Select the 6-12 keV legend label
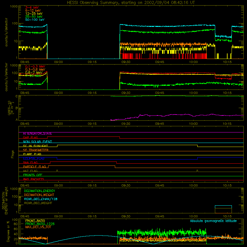The image size is (247, 247). click(33, 10)
